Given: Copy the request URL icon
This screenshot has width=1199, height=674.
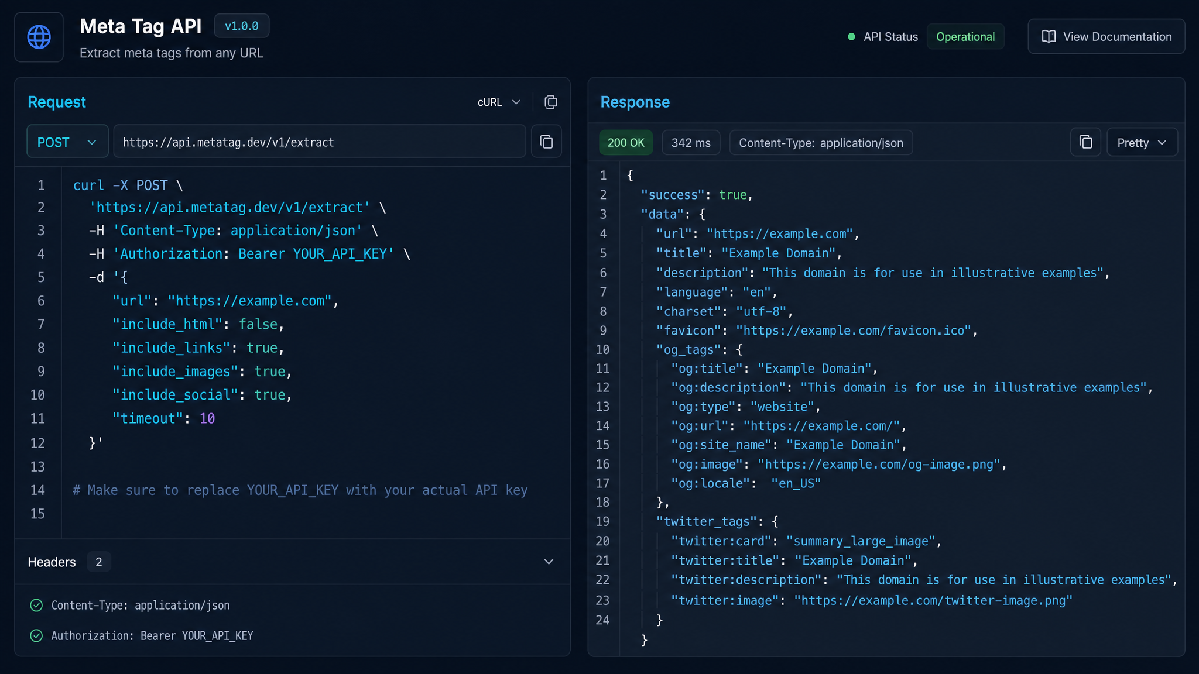Looking at the screenshot, I should 546,142.
